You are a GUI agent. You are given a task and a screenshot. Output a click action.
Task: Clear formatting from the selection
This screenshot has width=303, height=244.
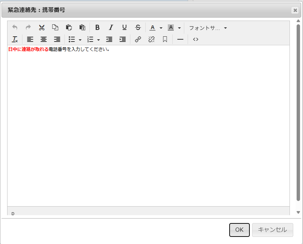pyautogui.click(x=15, y=39)
